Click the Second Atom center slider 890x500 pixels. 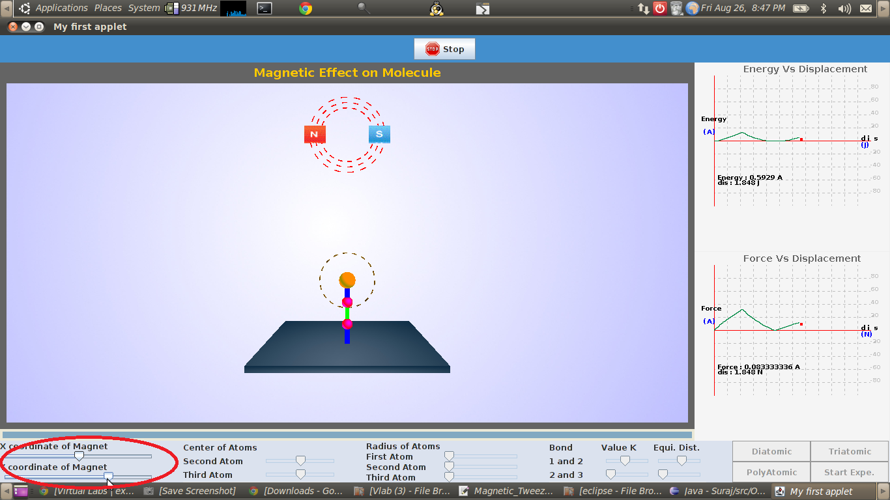[300, 461]
